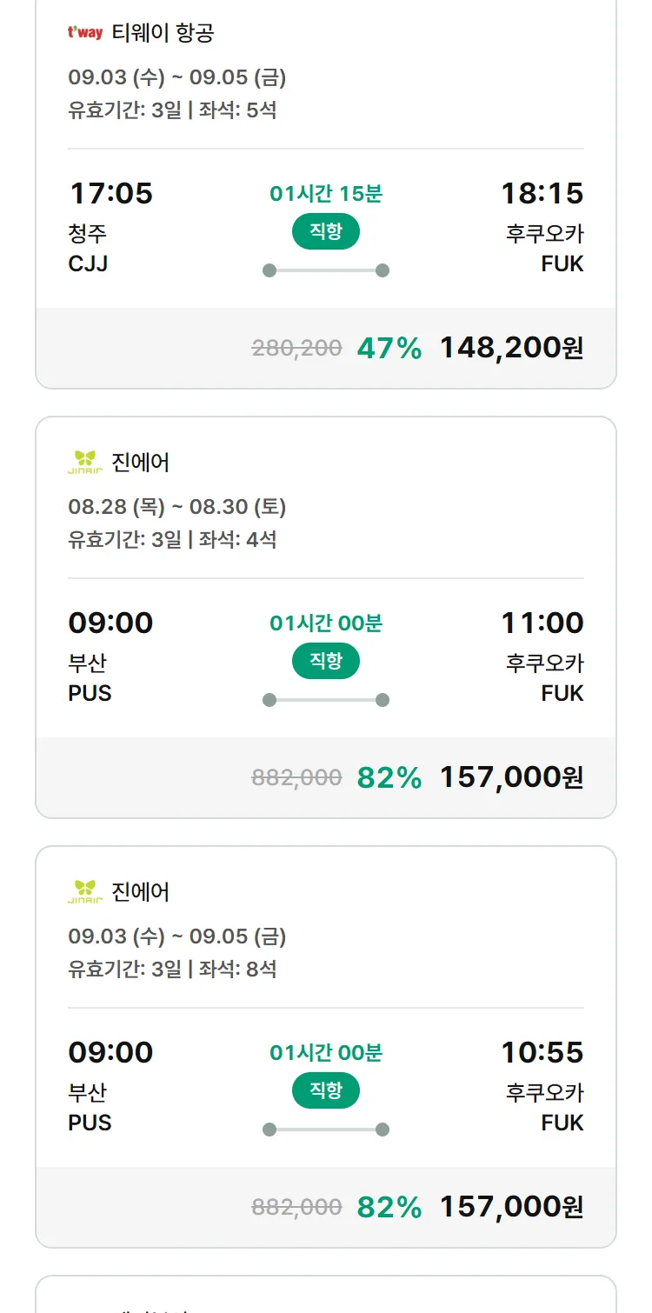The height and width of the screenshot is (1313, 652).
Task: Click the 직항 badge on the 10:55 arrival flight
Action: [325, 1090]
